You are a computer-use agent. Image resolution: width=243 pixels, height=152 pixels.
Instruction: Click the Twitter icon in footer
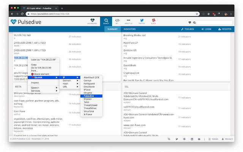click(x=177, y=139)
